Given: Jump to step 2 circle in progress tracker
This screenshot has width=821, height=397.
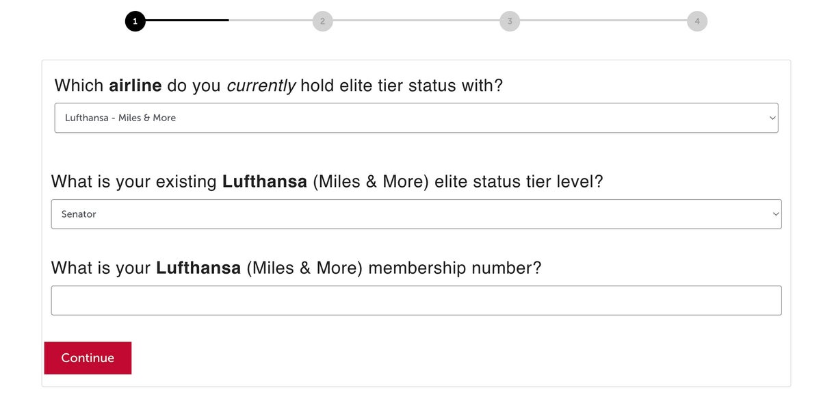Looking at the screenshot, I should 322,21.
